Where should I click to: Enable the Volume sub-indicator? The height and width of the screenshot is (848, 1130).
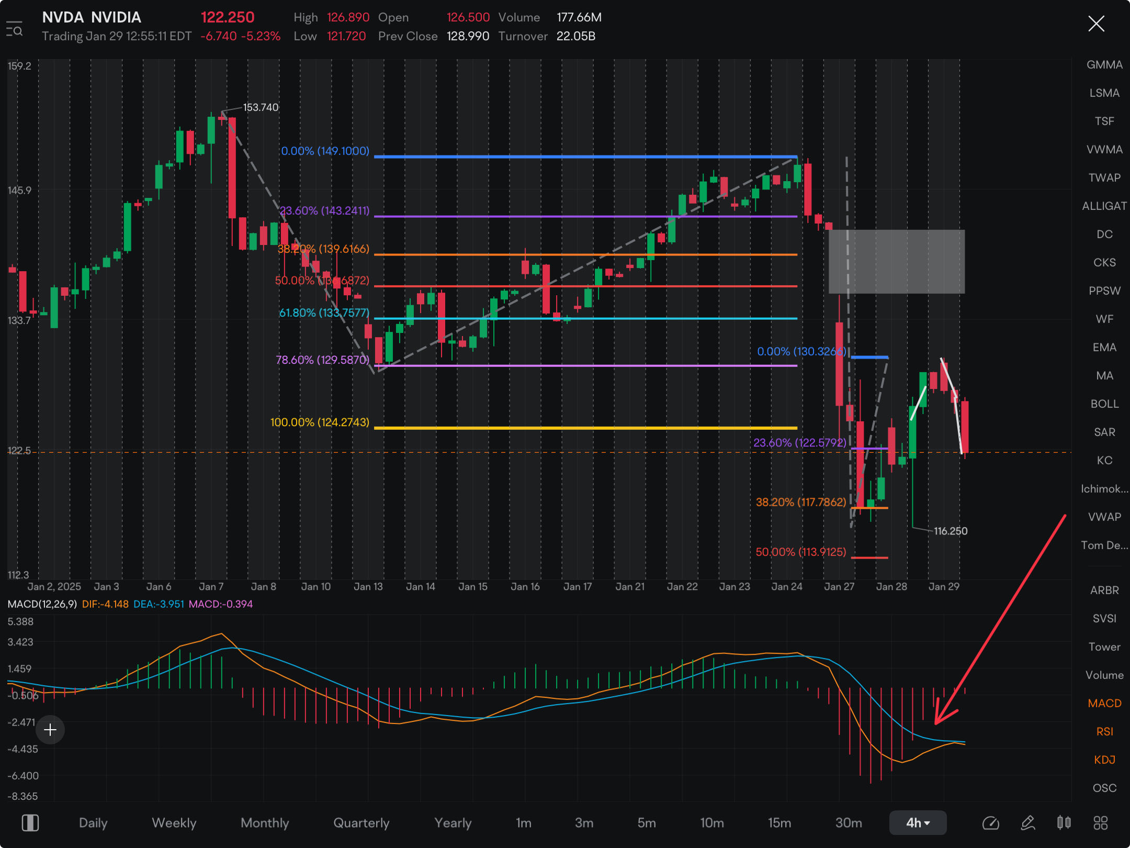(1104, 675)
